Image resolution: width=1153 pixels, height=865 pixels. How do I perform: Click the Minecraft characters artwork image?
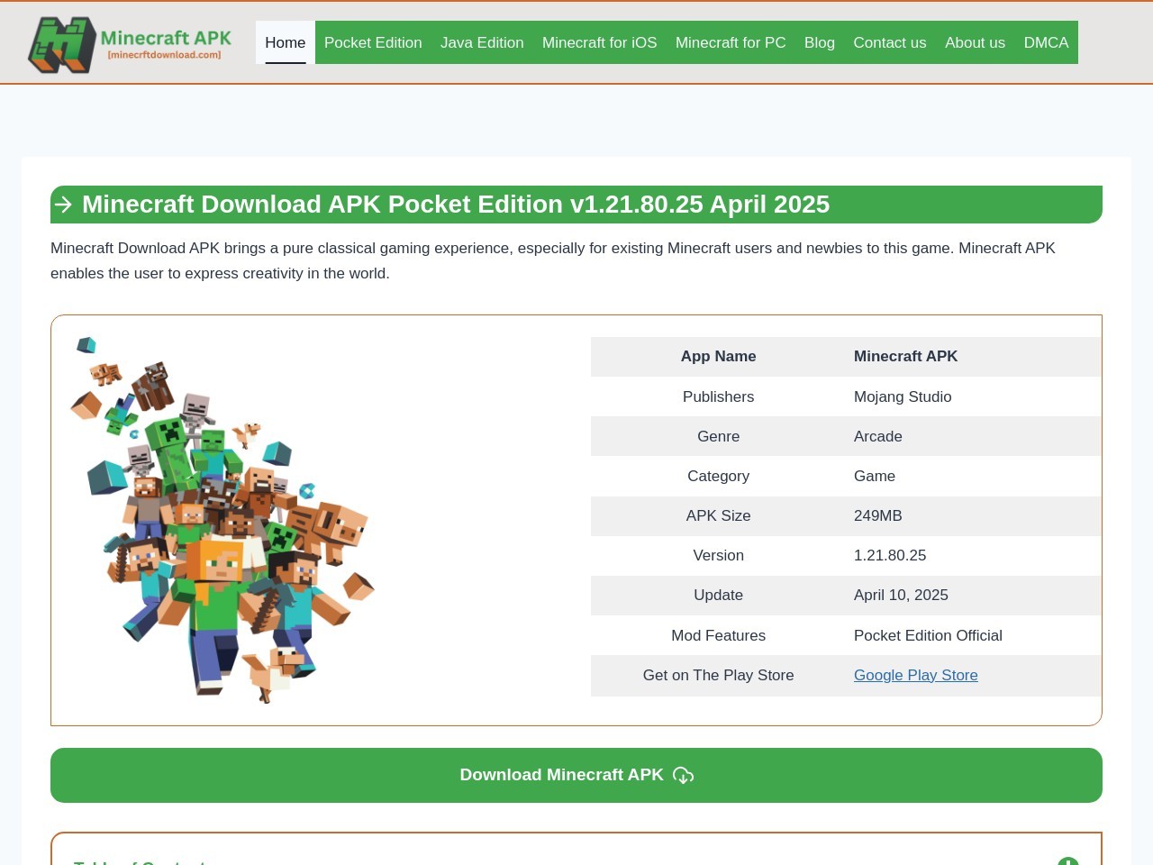[222, 520]
